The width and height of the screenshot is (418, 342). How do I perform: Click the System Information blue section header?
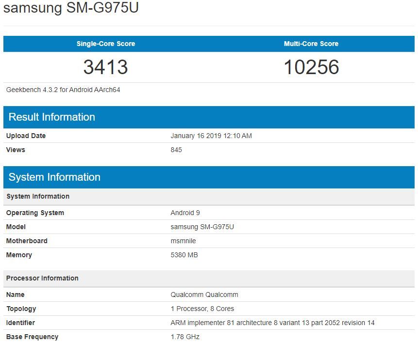[53, 177]
